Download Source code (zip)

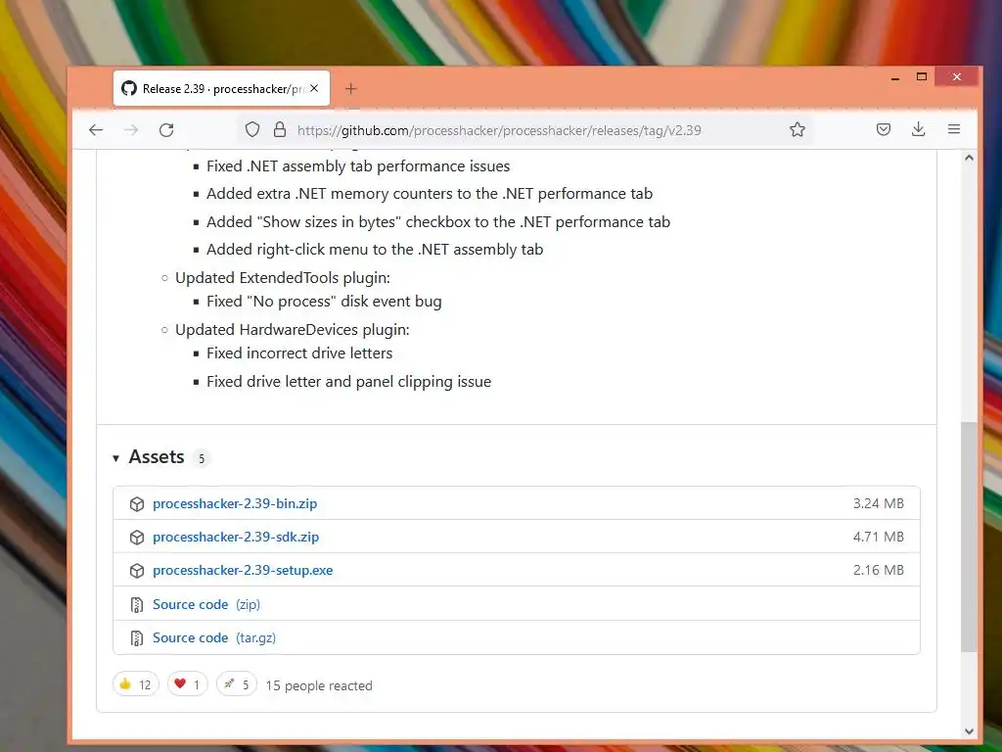(206, 604)
